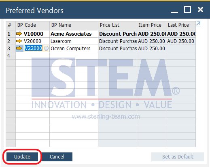210x167 pixels.
Task: Maximize the Preferred Vendors window
Action: [187, 10]
